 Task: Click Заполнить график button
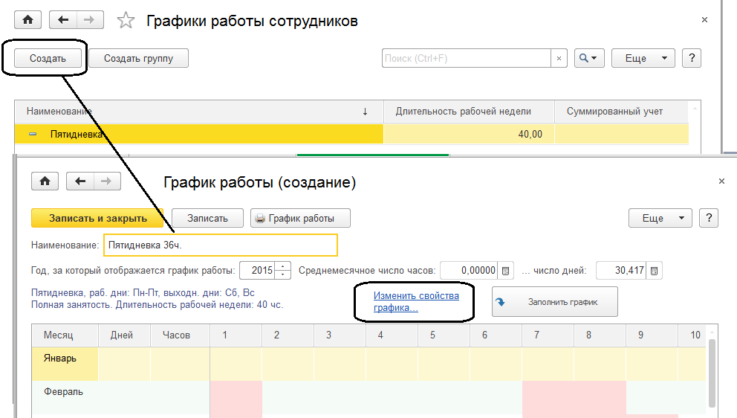click(555, 302)
